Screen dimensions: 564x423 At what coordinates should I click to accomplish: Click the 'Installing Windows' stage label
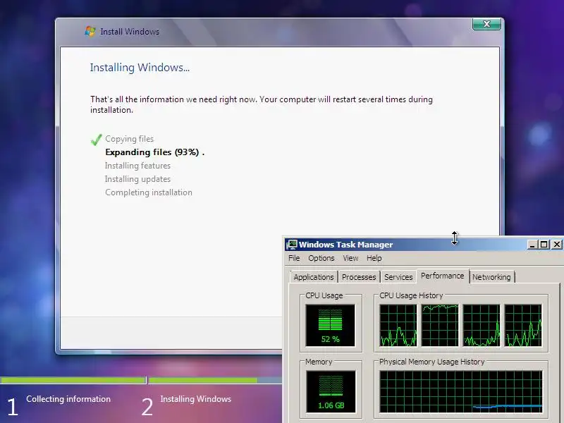196,399
